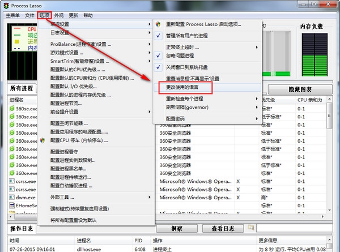The image size is (340, 252).
Task: Sort log by PID column header
Action: 142,241
